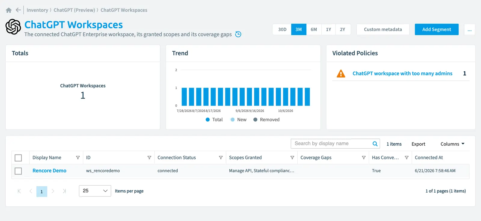Toggle the select-all checkbox in the table header
The image size is (481, 221).
click(x=18, y=158)
